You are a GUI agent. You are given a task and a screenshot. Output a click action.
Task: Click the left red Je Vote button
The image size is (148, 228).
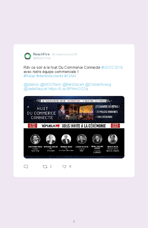(x=32, y=125)
